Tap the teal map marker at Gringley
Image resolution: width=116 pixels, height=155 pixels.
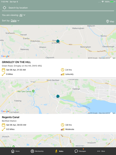[58, 41]
